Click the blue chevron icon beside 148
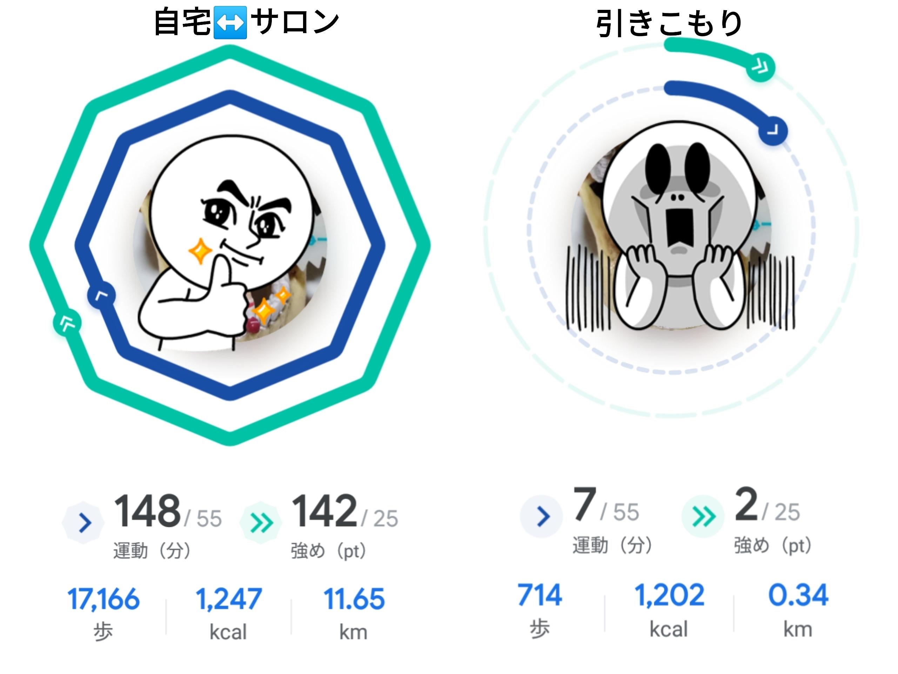The height and width of the screenshot is (674, 898). coord(83,522)
